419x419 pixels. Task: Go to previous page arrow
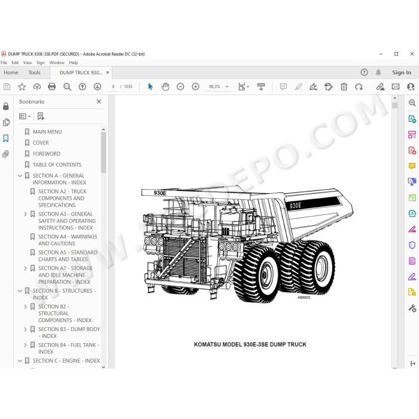point(83,87)
